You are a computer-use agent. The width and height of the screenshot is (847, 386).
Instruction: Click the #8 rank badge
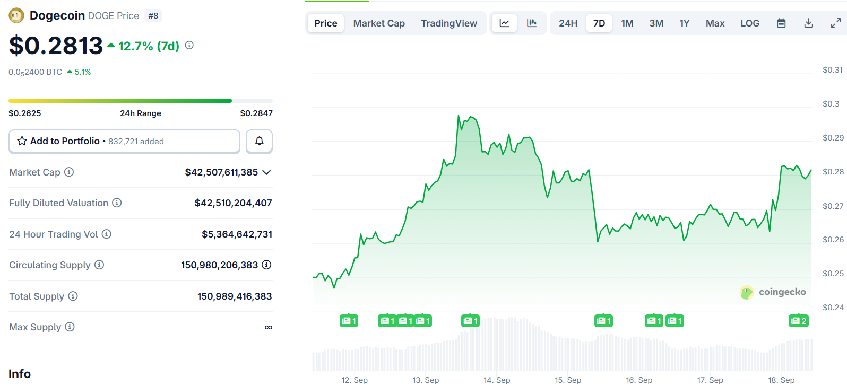click(x=153, y=16)
